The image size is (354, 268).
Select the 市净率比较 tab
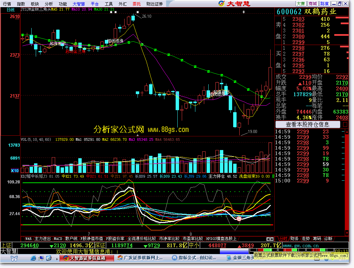[169, 239]
